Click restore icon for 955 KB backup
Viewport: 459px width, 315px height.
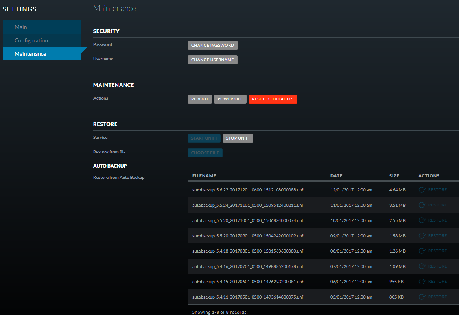(x=422, y=282)
